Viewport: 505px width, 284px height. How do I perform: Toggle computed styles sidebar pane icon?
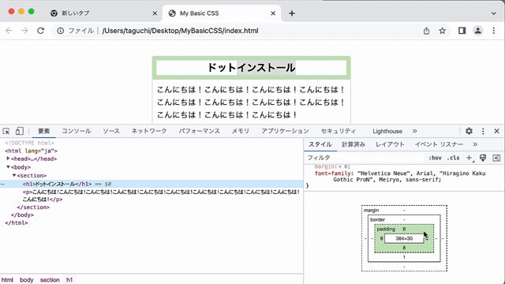coord(496,158)
